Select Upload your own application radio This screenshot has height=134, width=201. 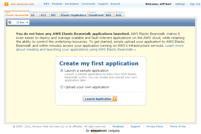(62, 87)
